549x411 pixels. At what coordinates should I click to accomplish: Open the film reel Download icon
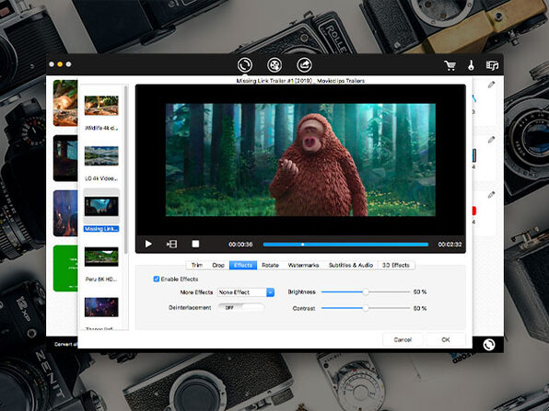point(274,65)
